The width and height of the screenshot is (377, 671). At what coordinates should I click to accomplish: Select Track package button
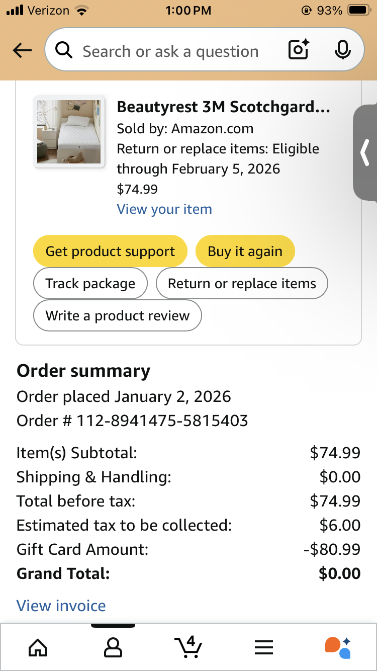click(x=90, y=283)
